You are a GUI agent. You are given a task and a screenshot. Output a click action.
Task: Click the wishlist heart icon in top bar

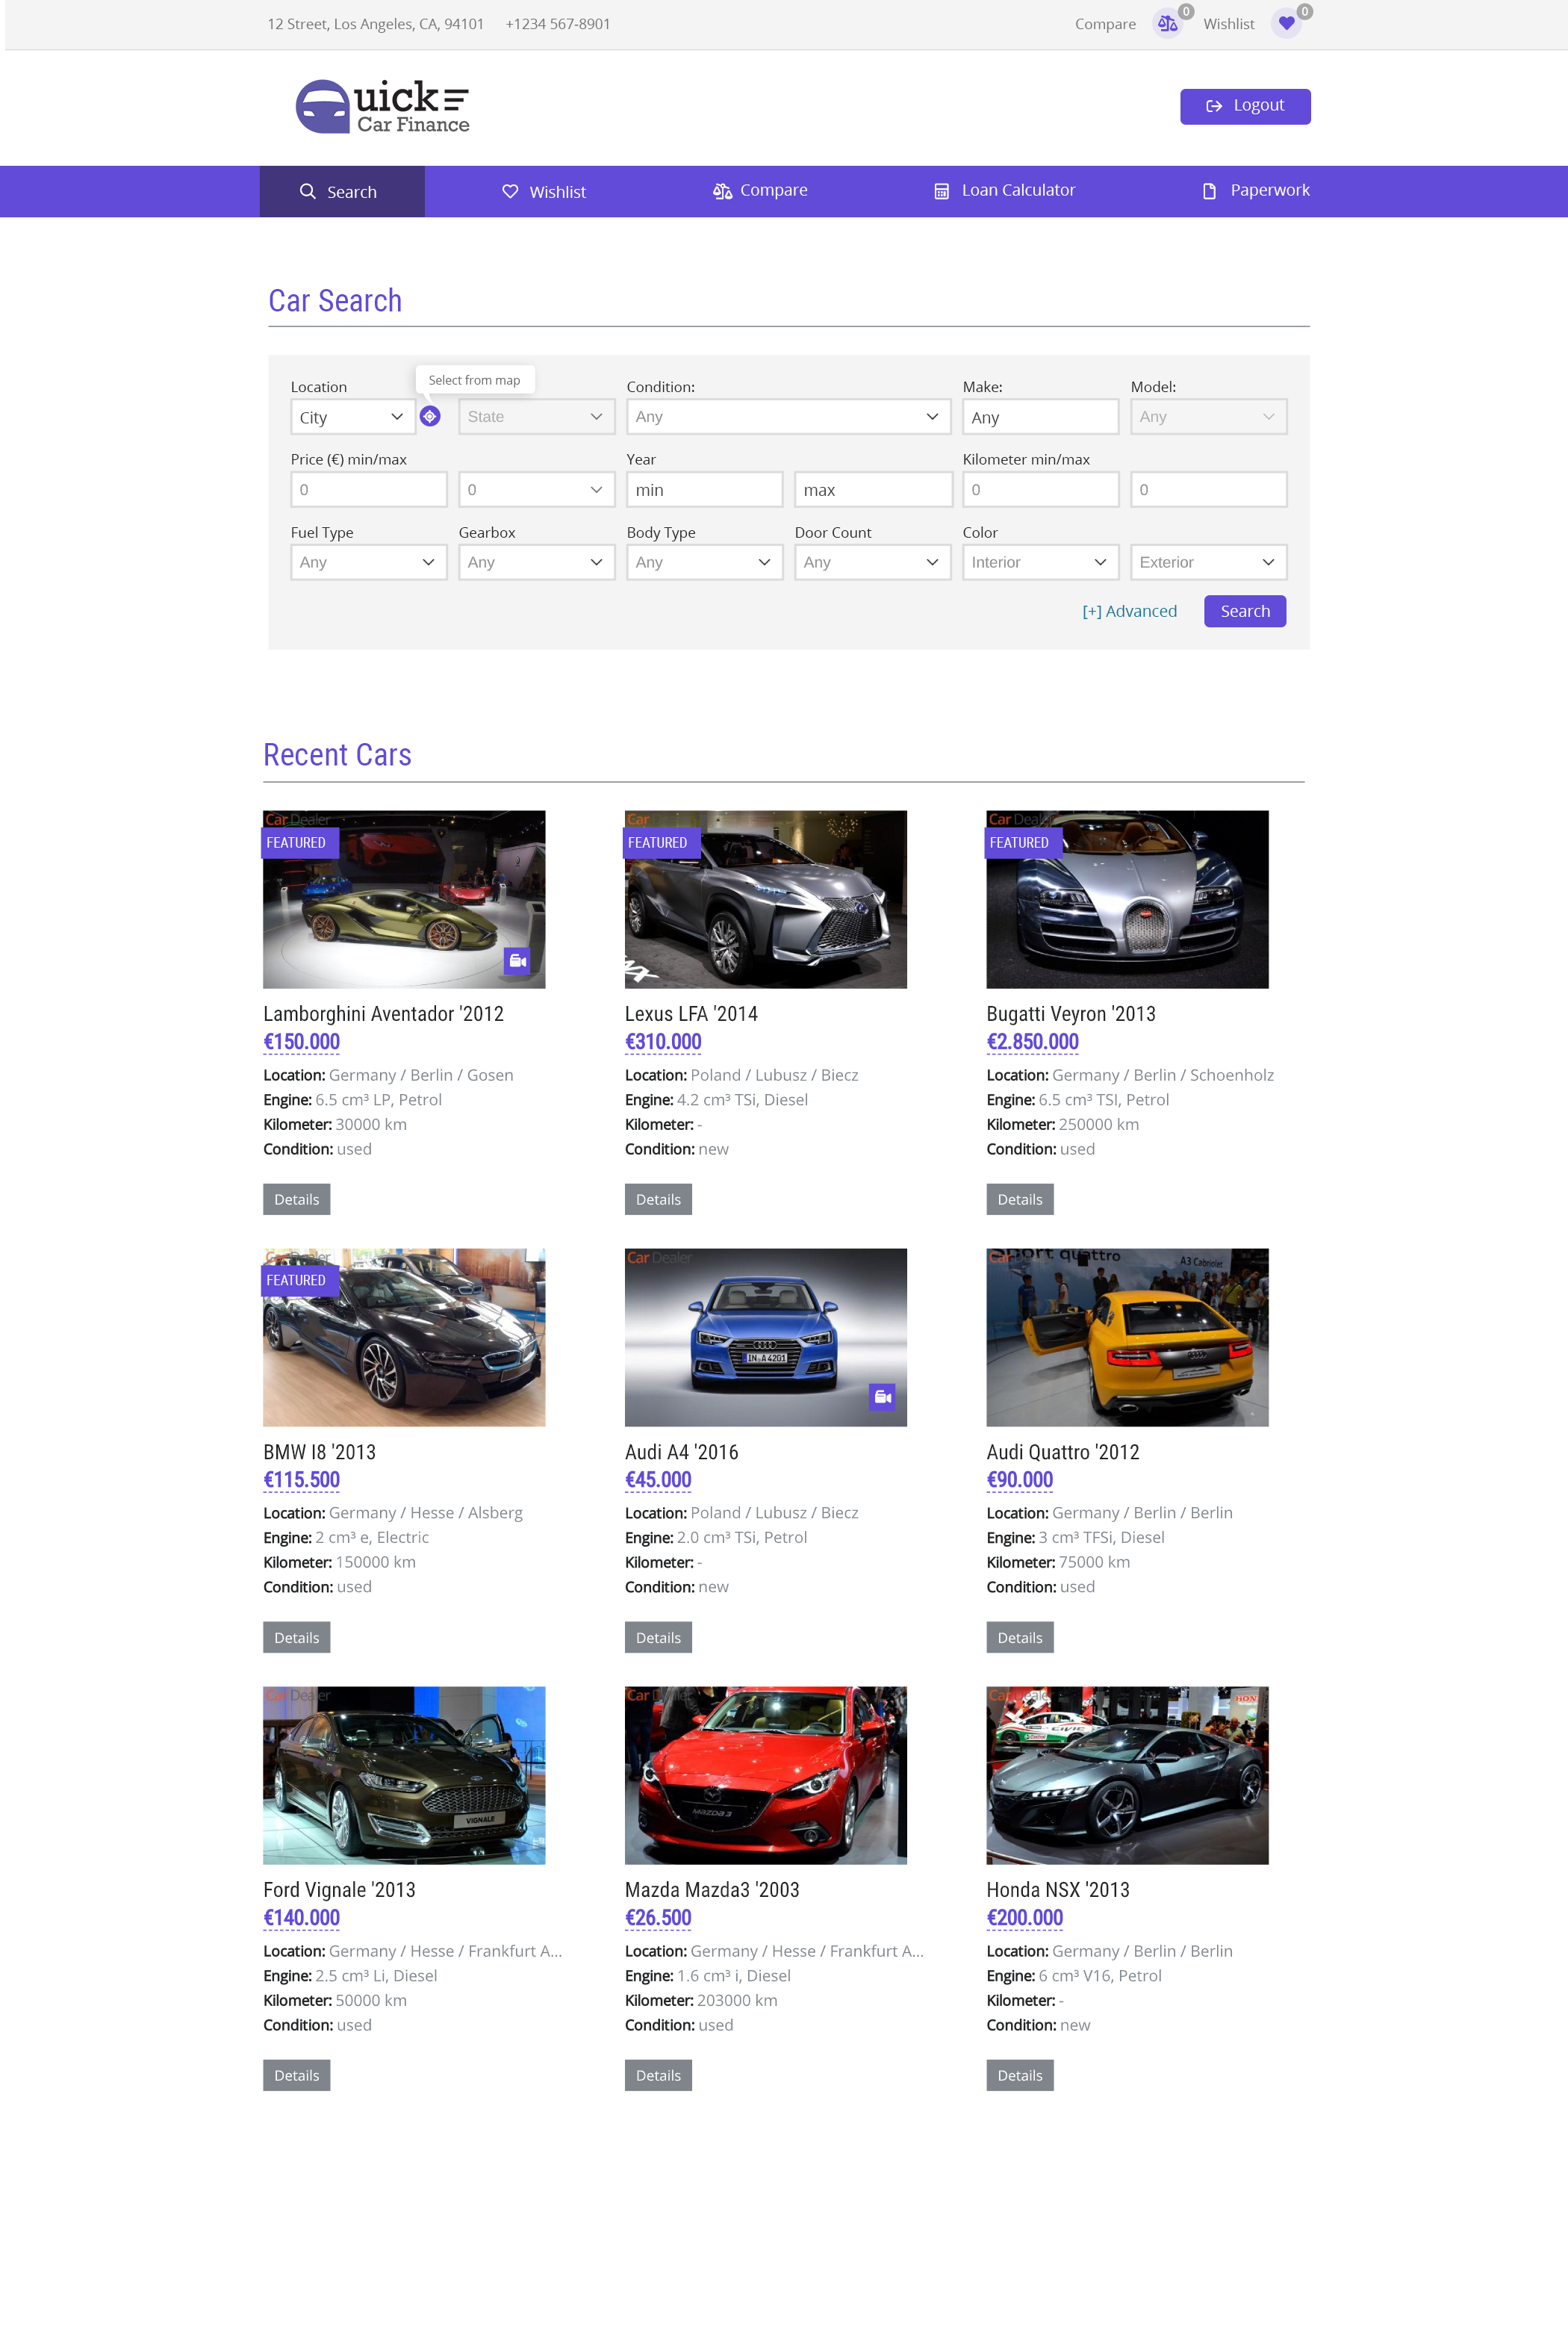pyautogui.click(x=1286, y=24)
